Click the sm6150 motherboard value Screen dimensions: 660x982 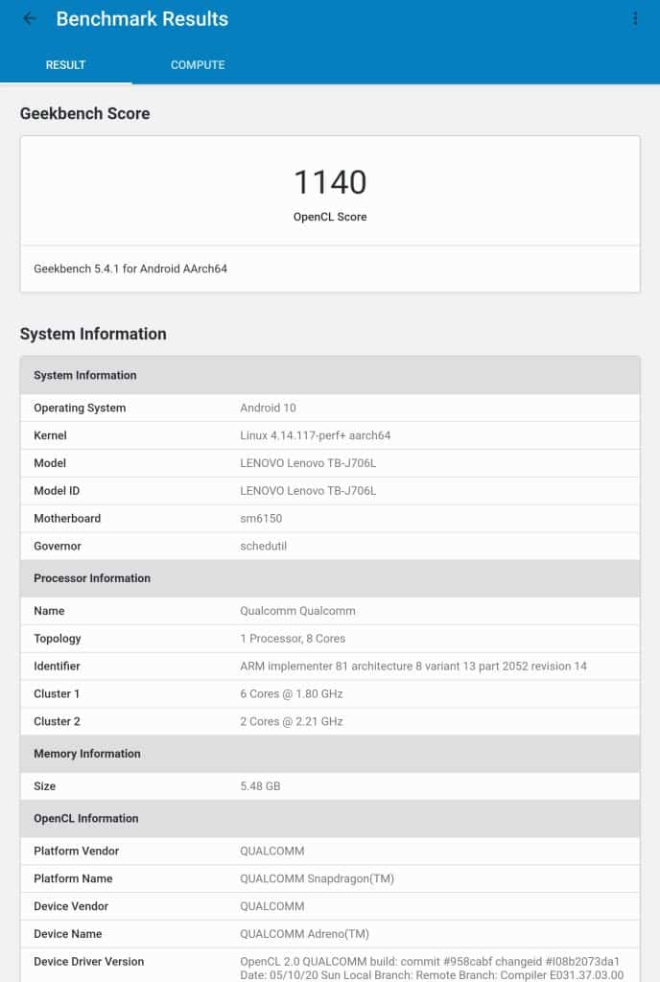point(261,518)
